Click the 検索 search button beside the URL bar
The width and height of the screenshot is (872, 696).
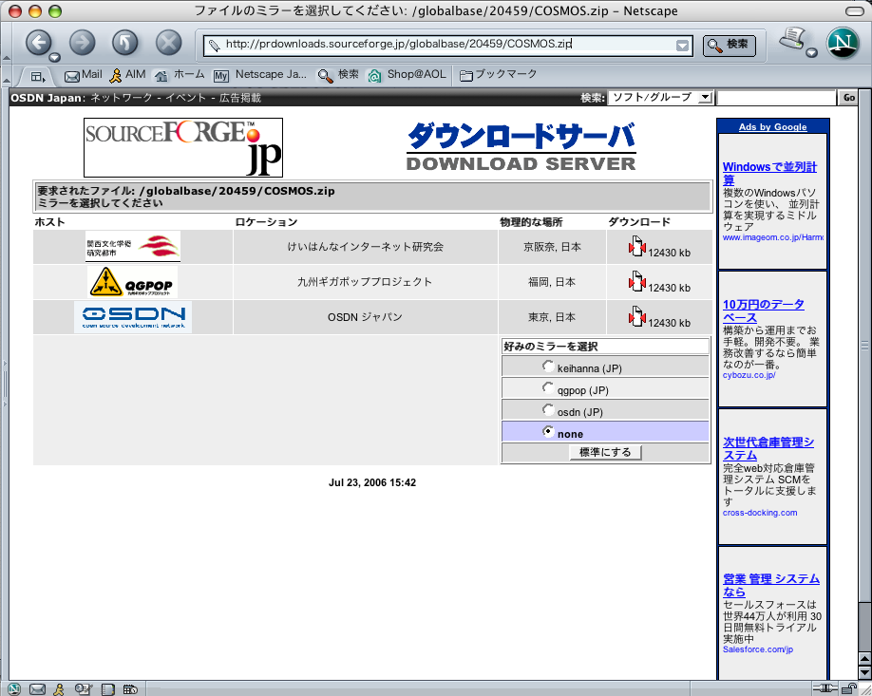click(x=730, y=45)
